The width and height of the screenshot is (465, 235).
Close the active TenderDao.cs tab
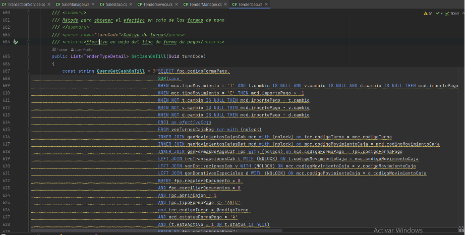(265, 4)
